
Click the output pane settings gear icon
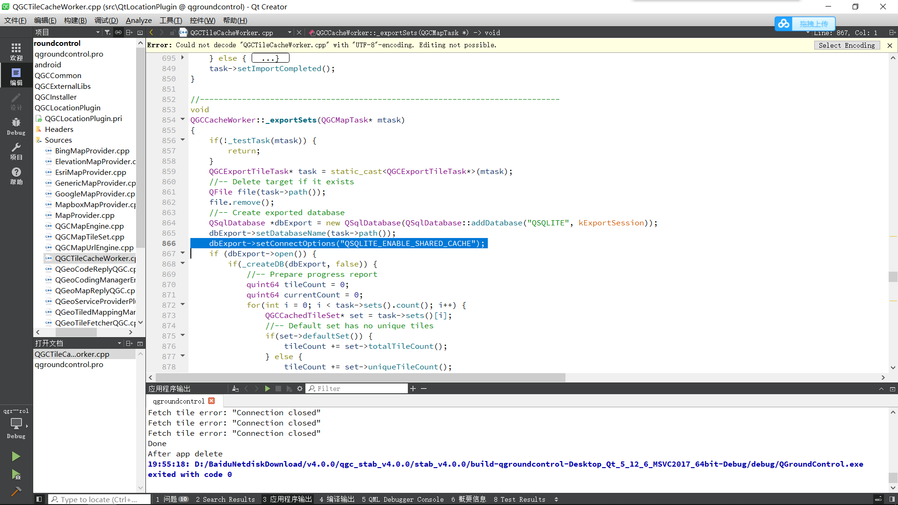click(x=300, y=389)
